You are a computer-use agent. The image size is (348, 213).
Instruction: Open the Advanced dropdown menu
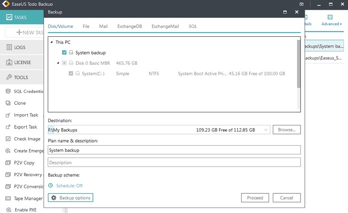click(x=331, y=23)
